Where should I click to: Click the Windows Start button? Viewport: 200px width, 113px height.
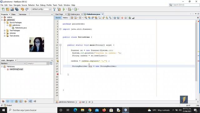pos(3,110)
